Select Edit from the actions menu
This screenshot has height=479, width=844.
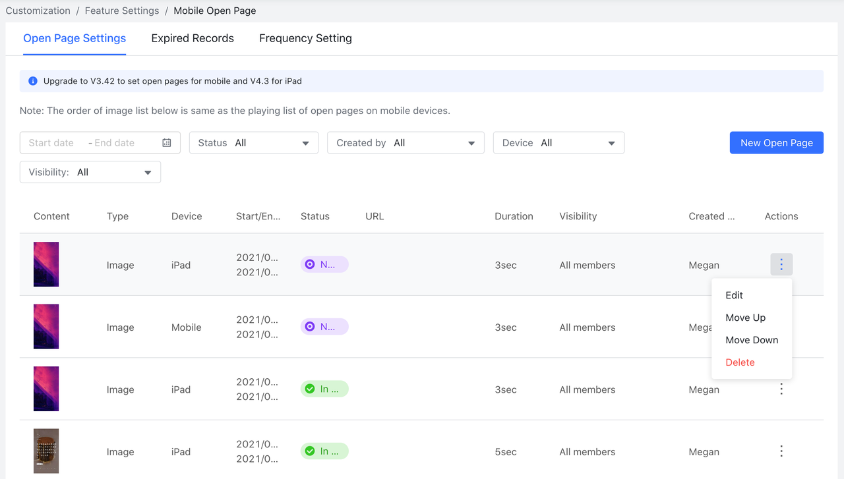pyautogui.click(x=734, y=295)
